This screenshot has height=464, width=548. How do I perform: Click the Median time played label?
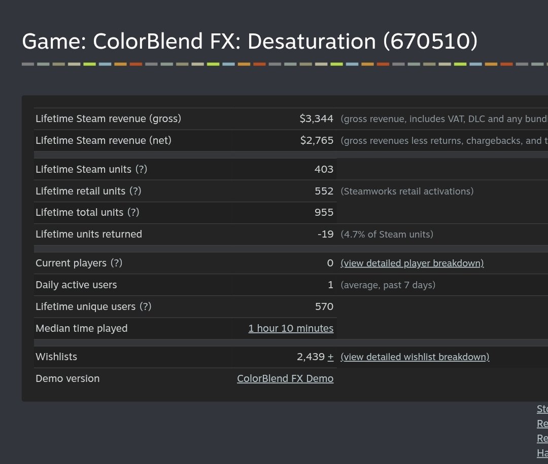click(81, 328)
